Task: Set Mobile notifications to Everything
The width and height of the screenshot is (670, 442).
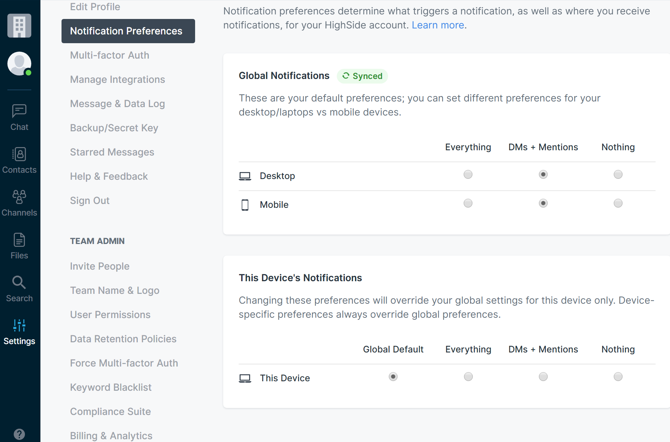Action: pyautogui.click(x=468, y=203)
